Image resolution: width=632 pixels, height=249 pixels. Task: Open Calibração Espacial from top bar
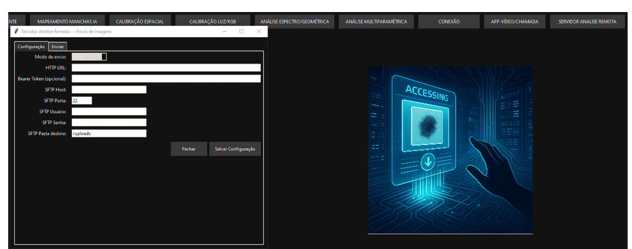140,22
